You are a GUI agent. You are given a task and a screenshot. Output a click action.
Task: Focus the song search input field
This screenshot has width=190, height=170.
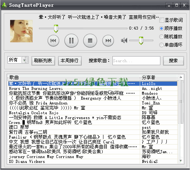[x=136, y=61]
